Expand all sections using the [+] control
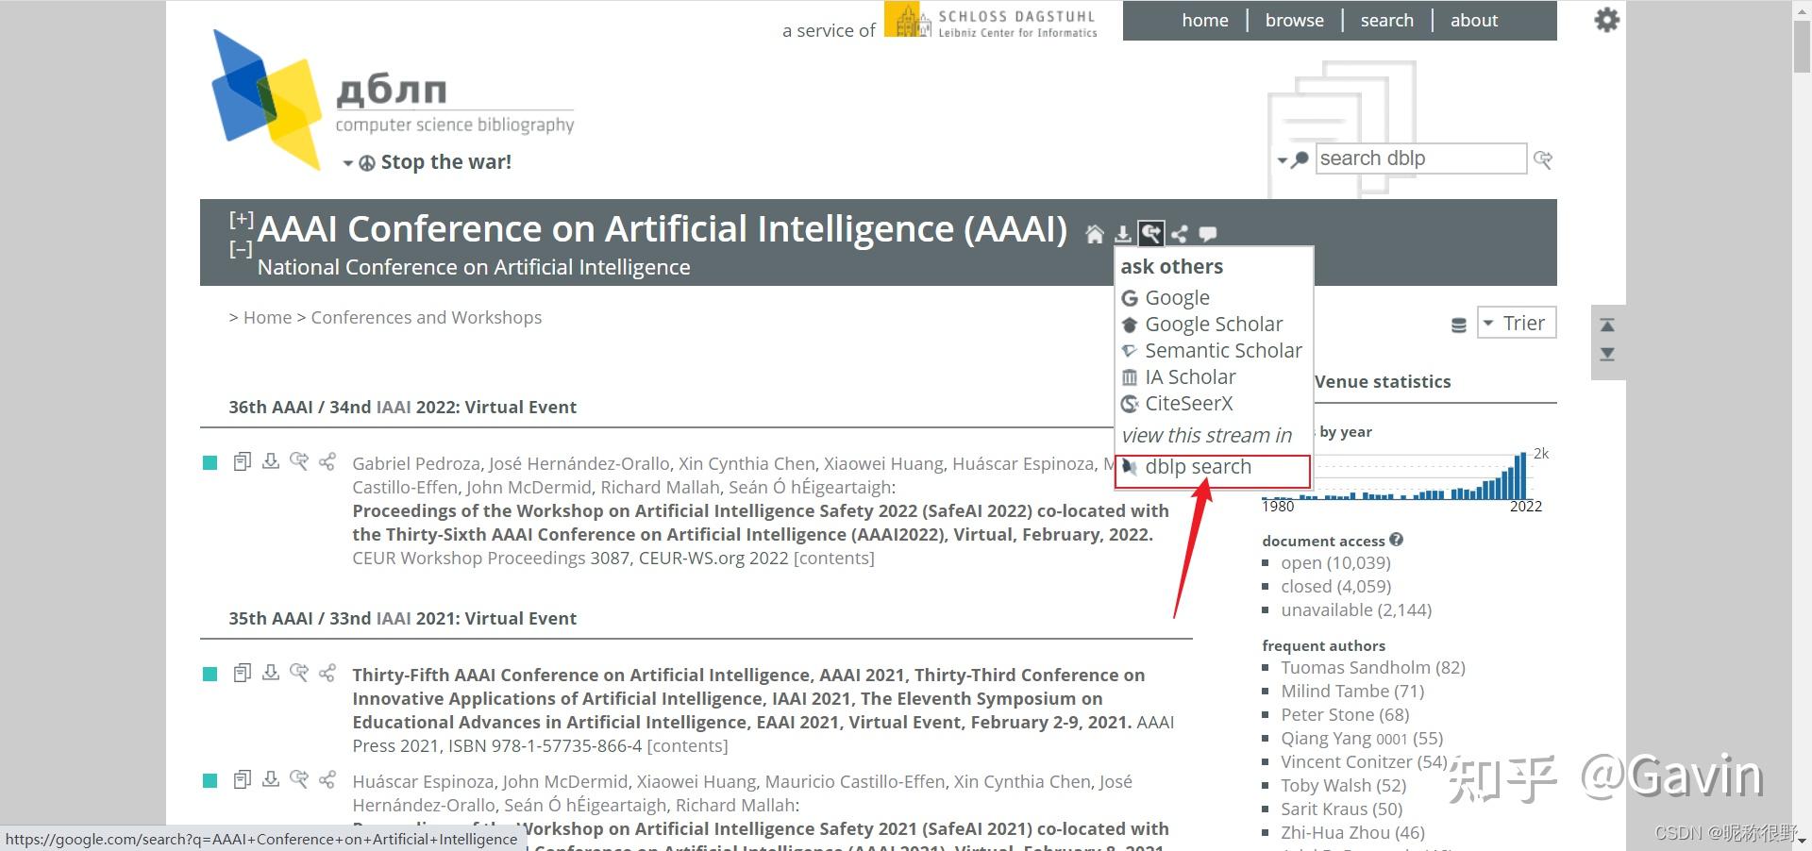Screen dimensions: 1812x851 click(242, 218)
